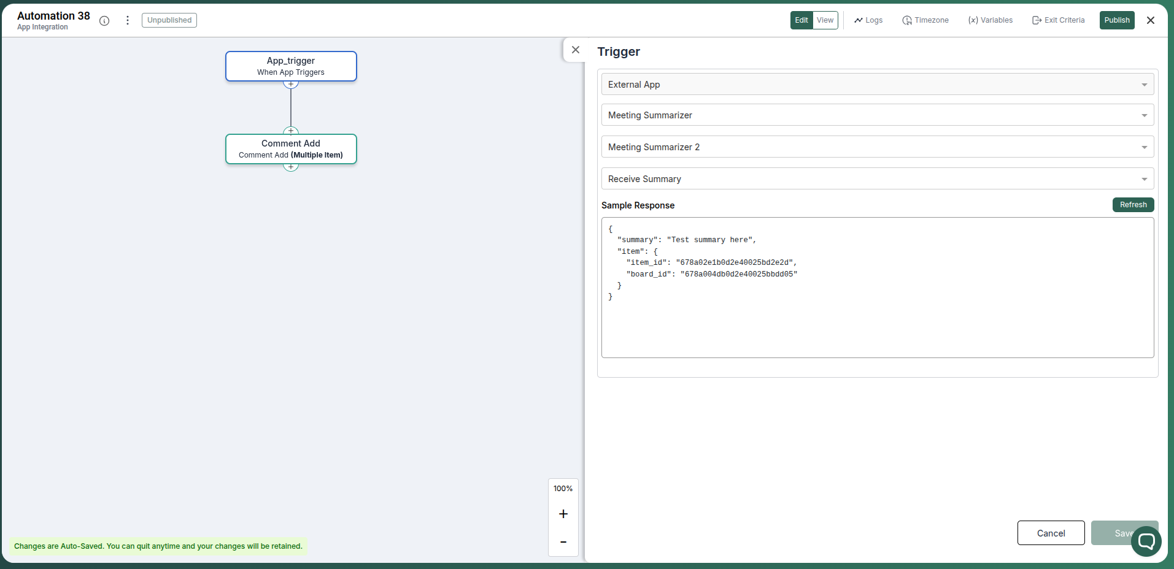
Task: Open the Logs panel
Action: click(x=868, y=20)
